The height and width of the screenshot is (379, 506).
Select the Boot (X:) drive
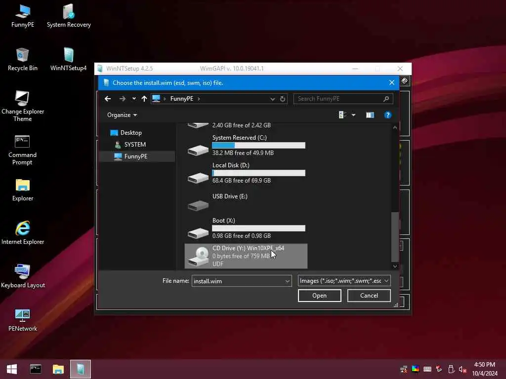click(246, 228)
